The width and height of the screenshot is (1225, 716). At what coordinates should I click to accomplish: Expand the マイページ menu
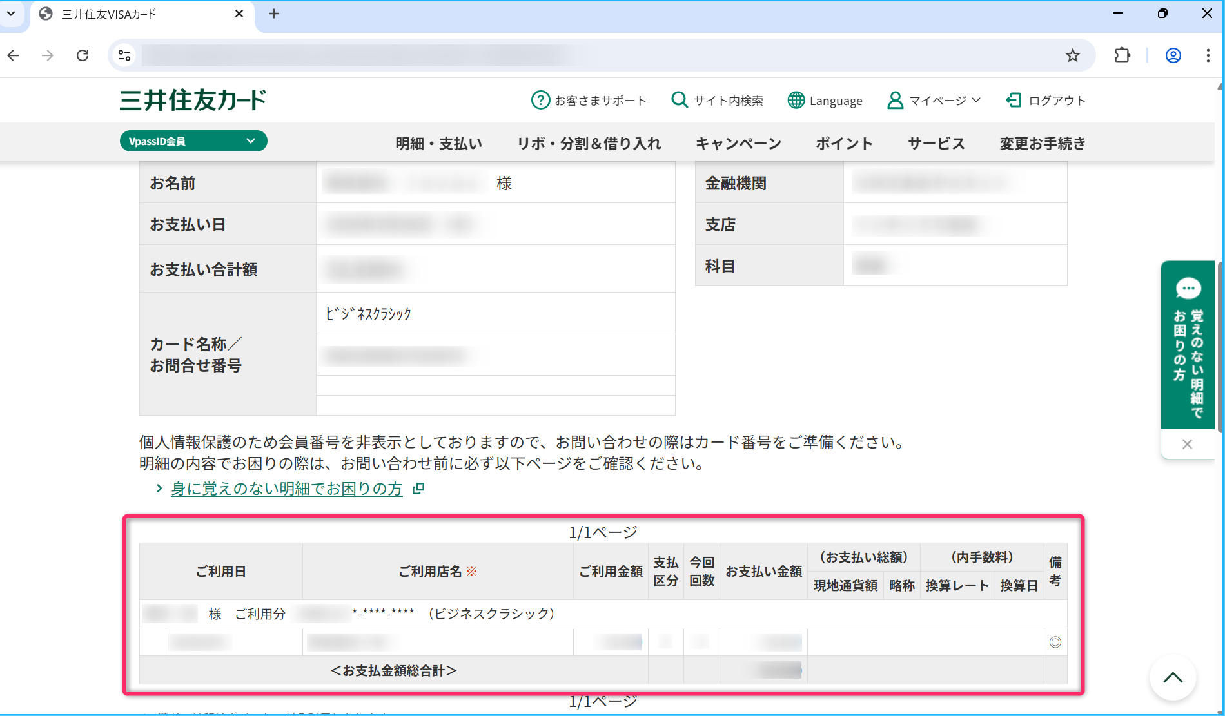pyautogui.click(x=934, y=101)
